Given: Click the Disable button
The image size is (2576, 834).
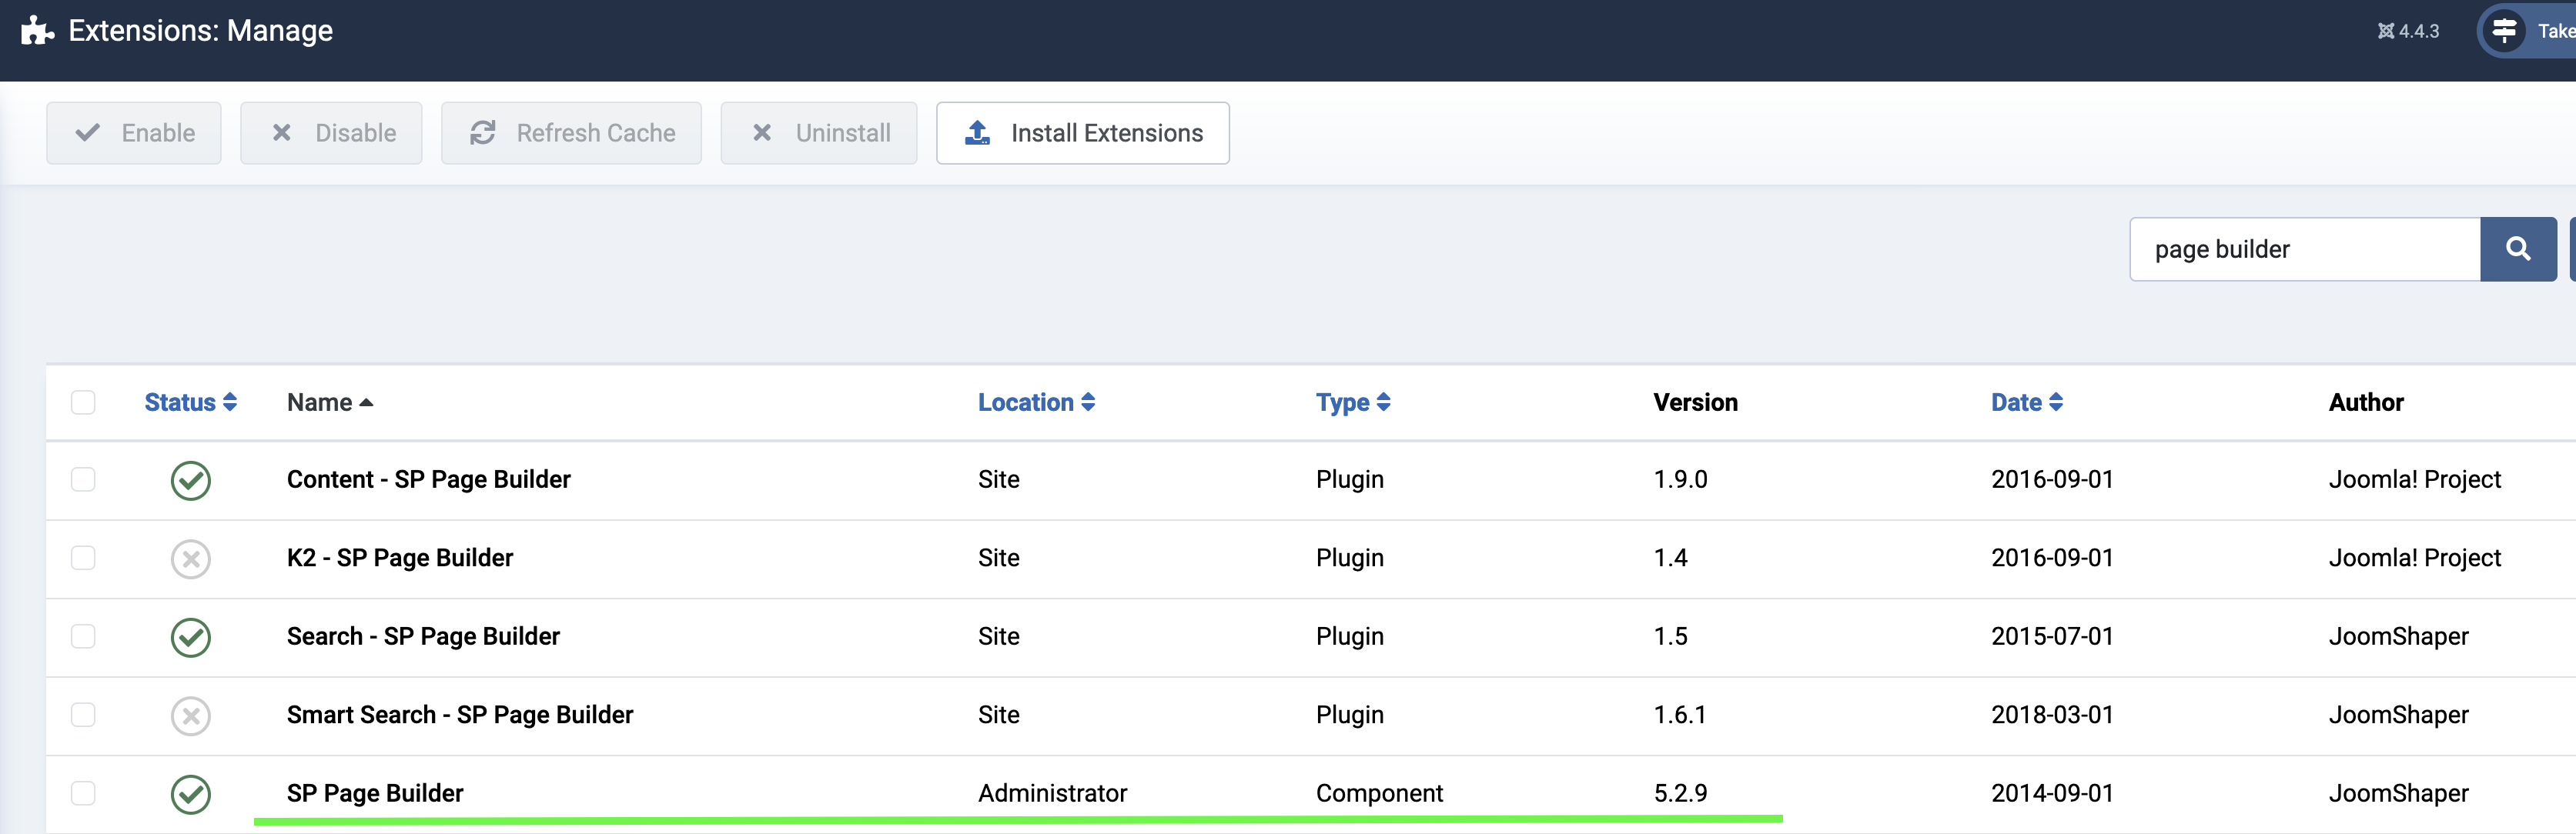Looking at the screenshot, I should (x=331, y=133).
